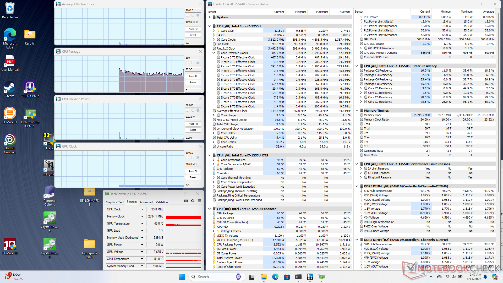Open the Recycle Bin desktop icon
The image size is (503, 283).
[x=10, y=10]
